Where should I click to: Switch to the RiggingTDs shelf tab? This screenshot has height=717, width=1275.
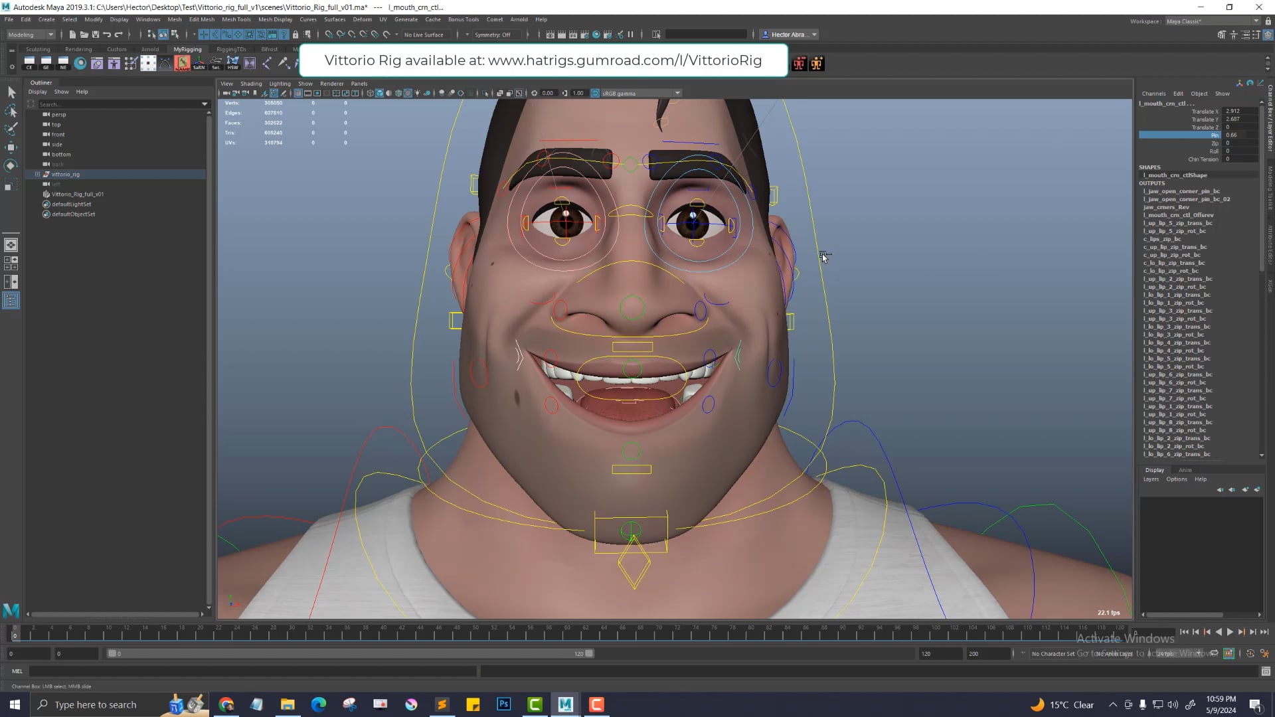[231, 49]
